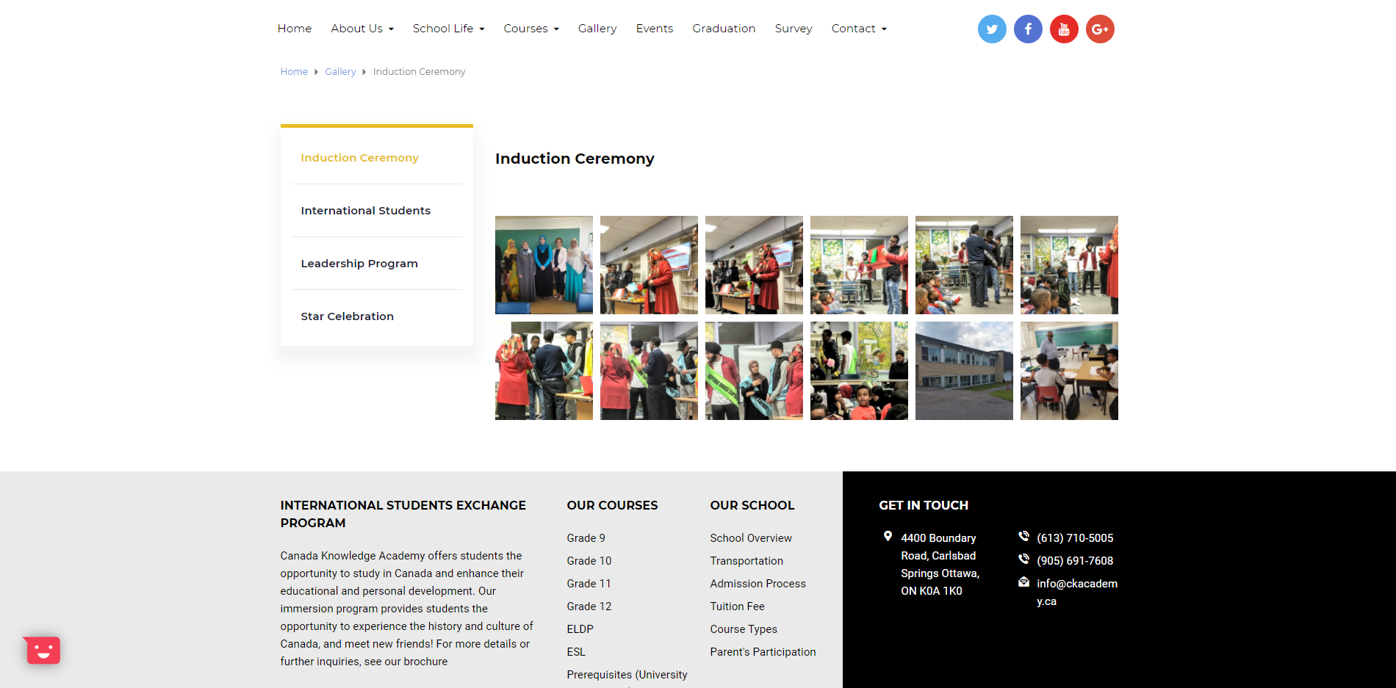Click the phone number (613) 710-5005
The width and height of the screenshot is (1396, 688).
(1075, 538)
